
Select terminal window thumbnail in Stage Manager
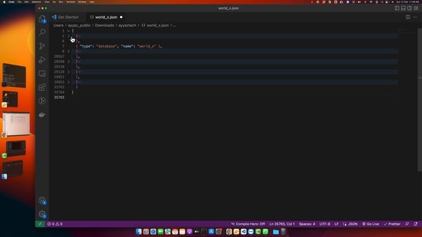click(15, 76)
